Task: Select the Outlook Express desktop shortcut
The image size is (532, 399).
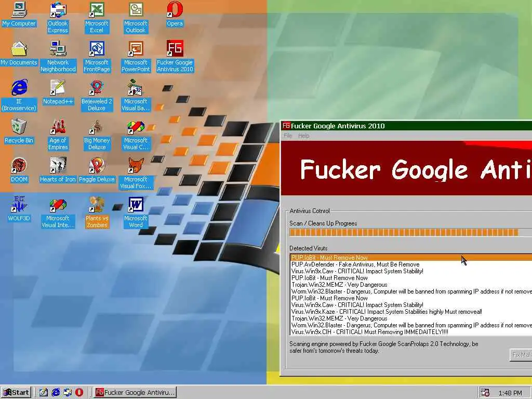Action: coord(58,17)
